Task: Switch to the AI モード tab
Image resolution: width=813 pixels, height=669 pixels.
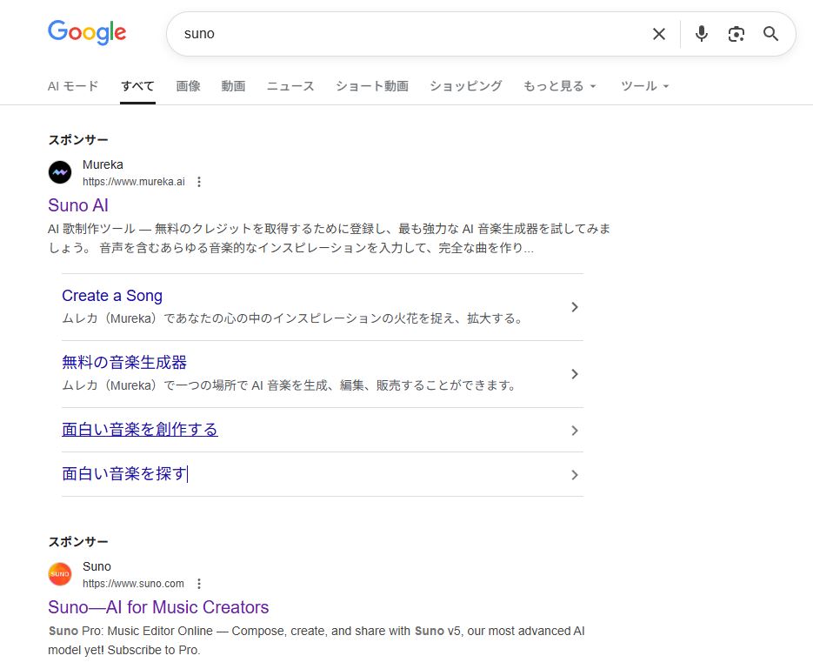Action: click(x=73, y=86)
